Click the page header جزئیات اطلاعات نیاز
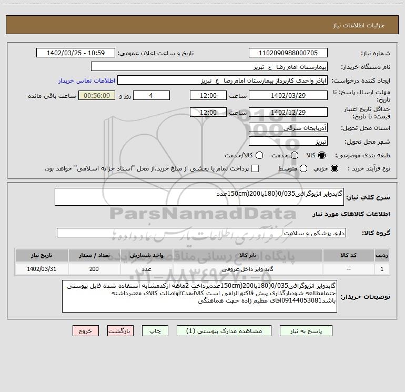405x392 pixels. 358,25
